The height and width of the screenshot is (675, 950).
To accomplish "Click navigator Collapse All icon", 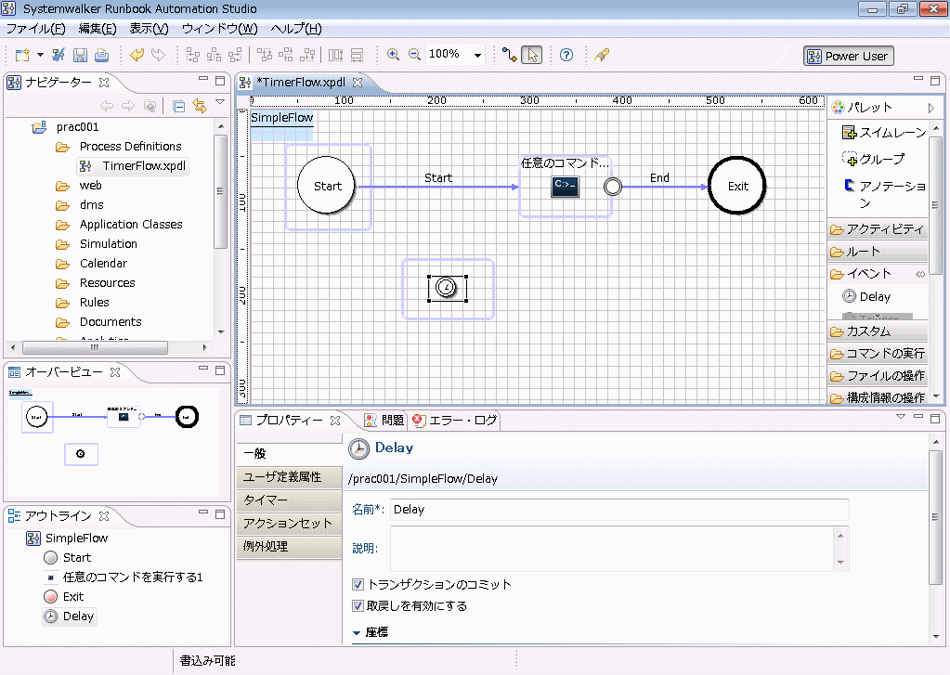I will click(178, 106).
